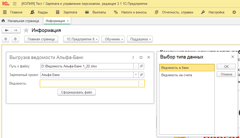
Task: Expand the Обучение dropdown
Action: 113,39
